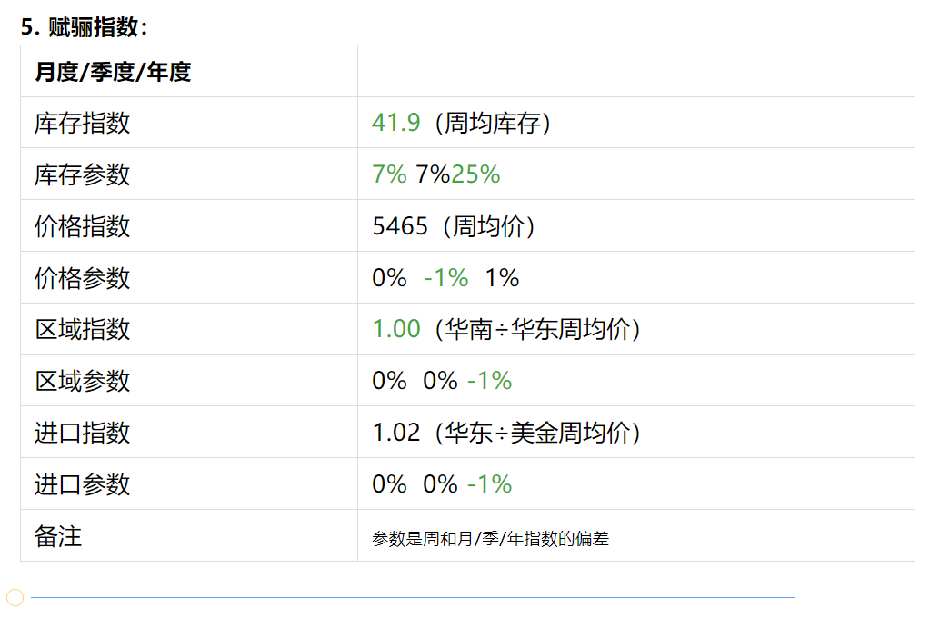Click the '库存指数' row label
This screenshot has height=628, width=930.
click(82, 124)
